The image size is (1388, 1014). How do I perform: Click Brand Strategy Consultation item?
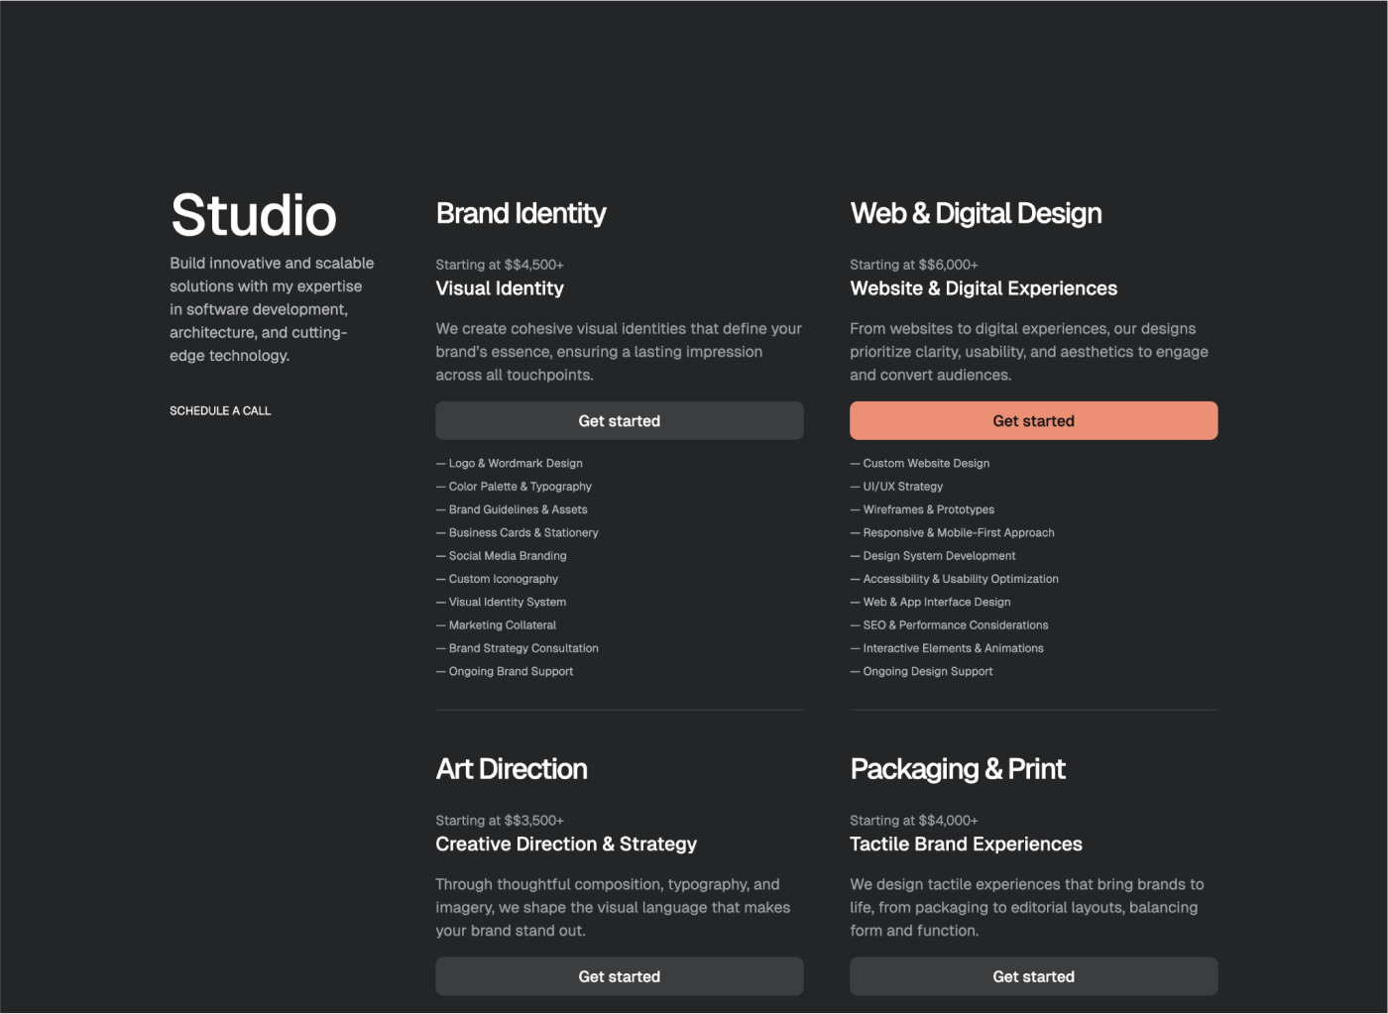click(518, 648)
